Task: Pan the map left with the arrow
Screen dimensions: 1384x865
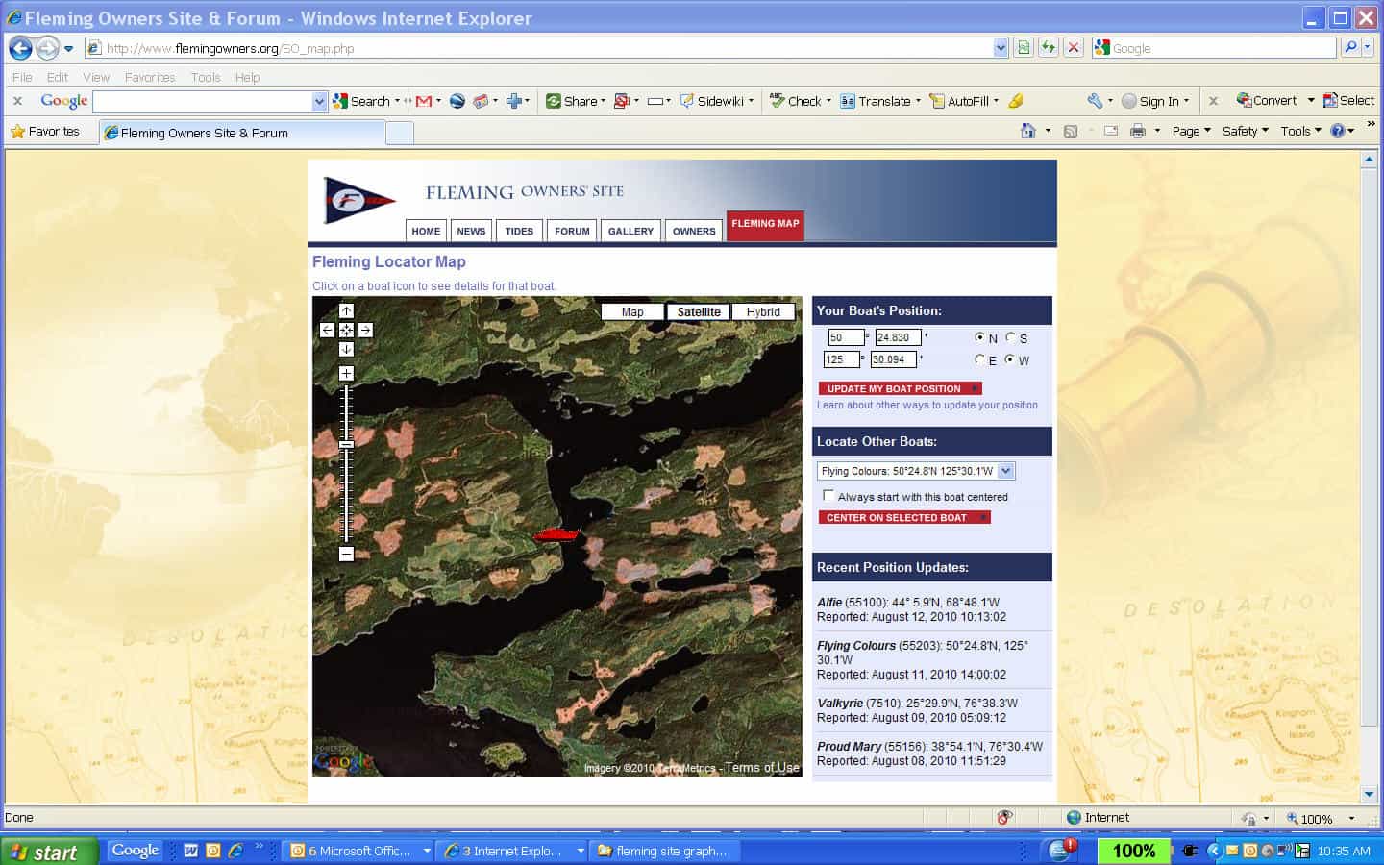Action: click(x=327, y=330)
